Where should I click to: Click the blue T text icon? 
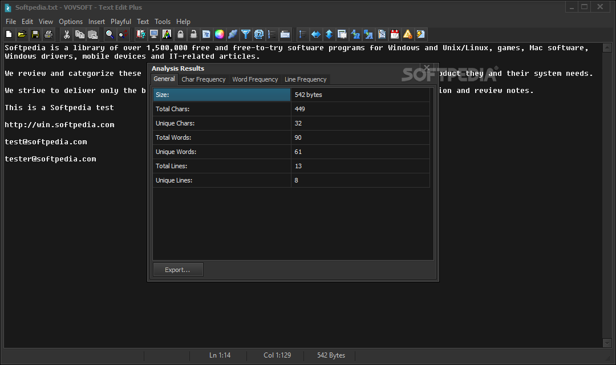206,35
